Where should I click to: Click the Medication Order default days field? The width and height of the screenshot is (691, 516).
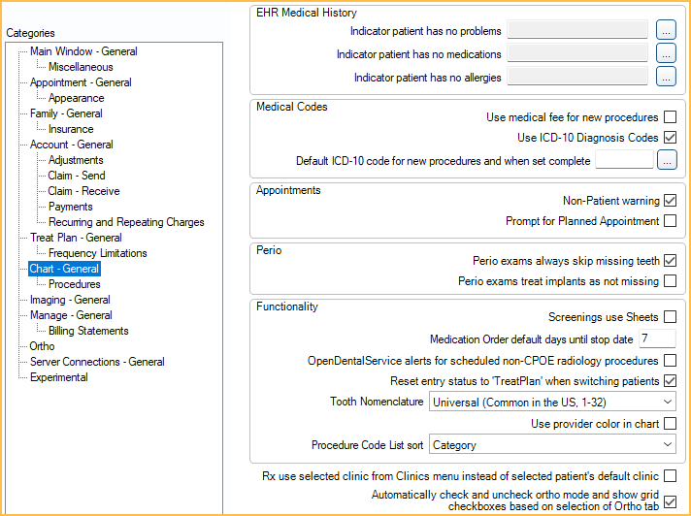(x=657, y=339)
